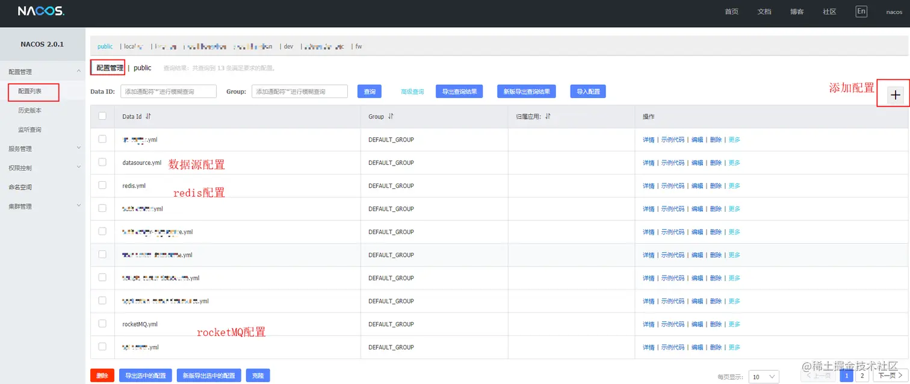This screenshot has width=910, height=384.
Task: Open the nacos user menu
Action: [x=894, y=12]
